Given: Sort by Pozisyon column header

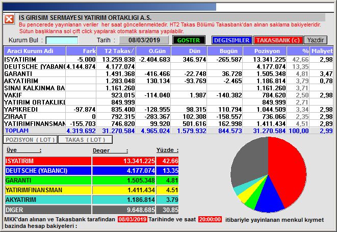Looking at the screenshot, I should coord(265,51).
